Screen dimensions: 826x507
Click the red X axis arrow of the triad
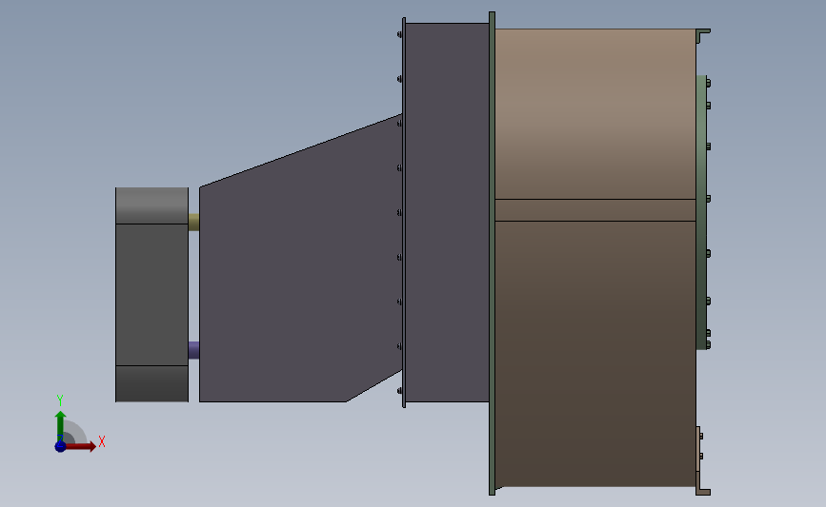[x=80, y=446]
